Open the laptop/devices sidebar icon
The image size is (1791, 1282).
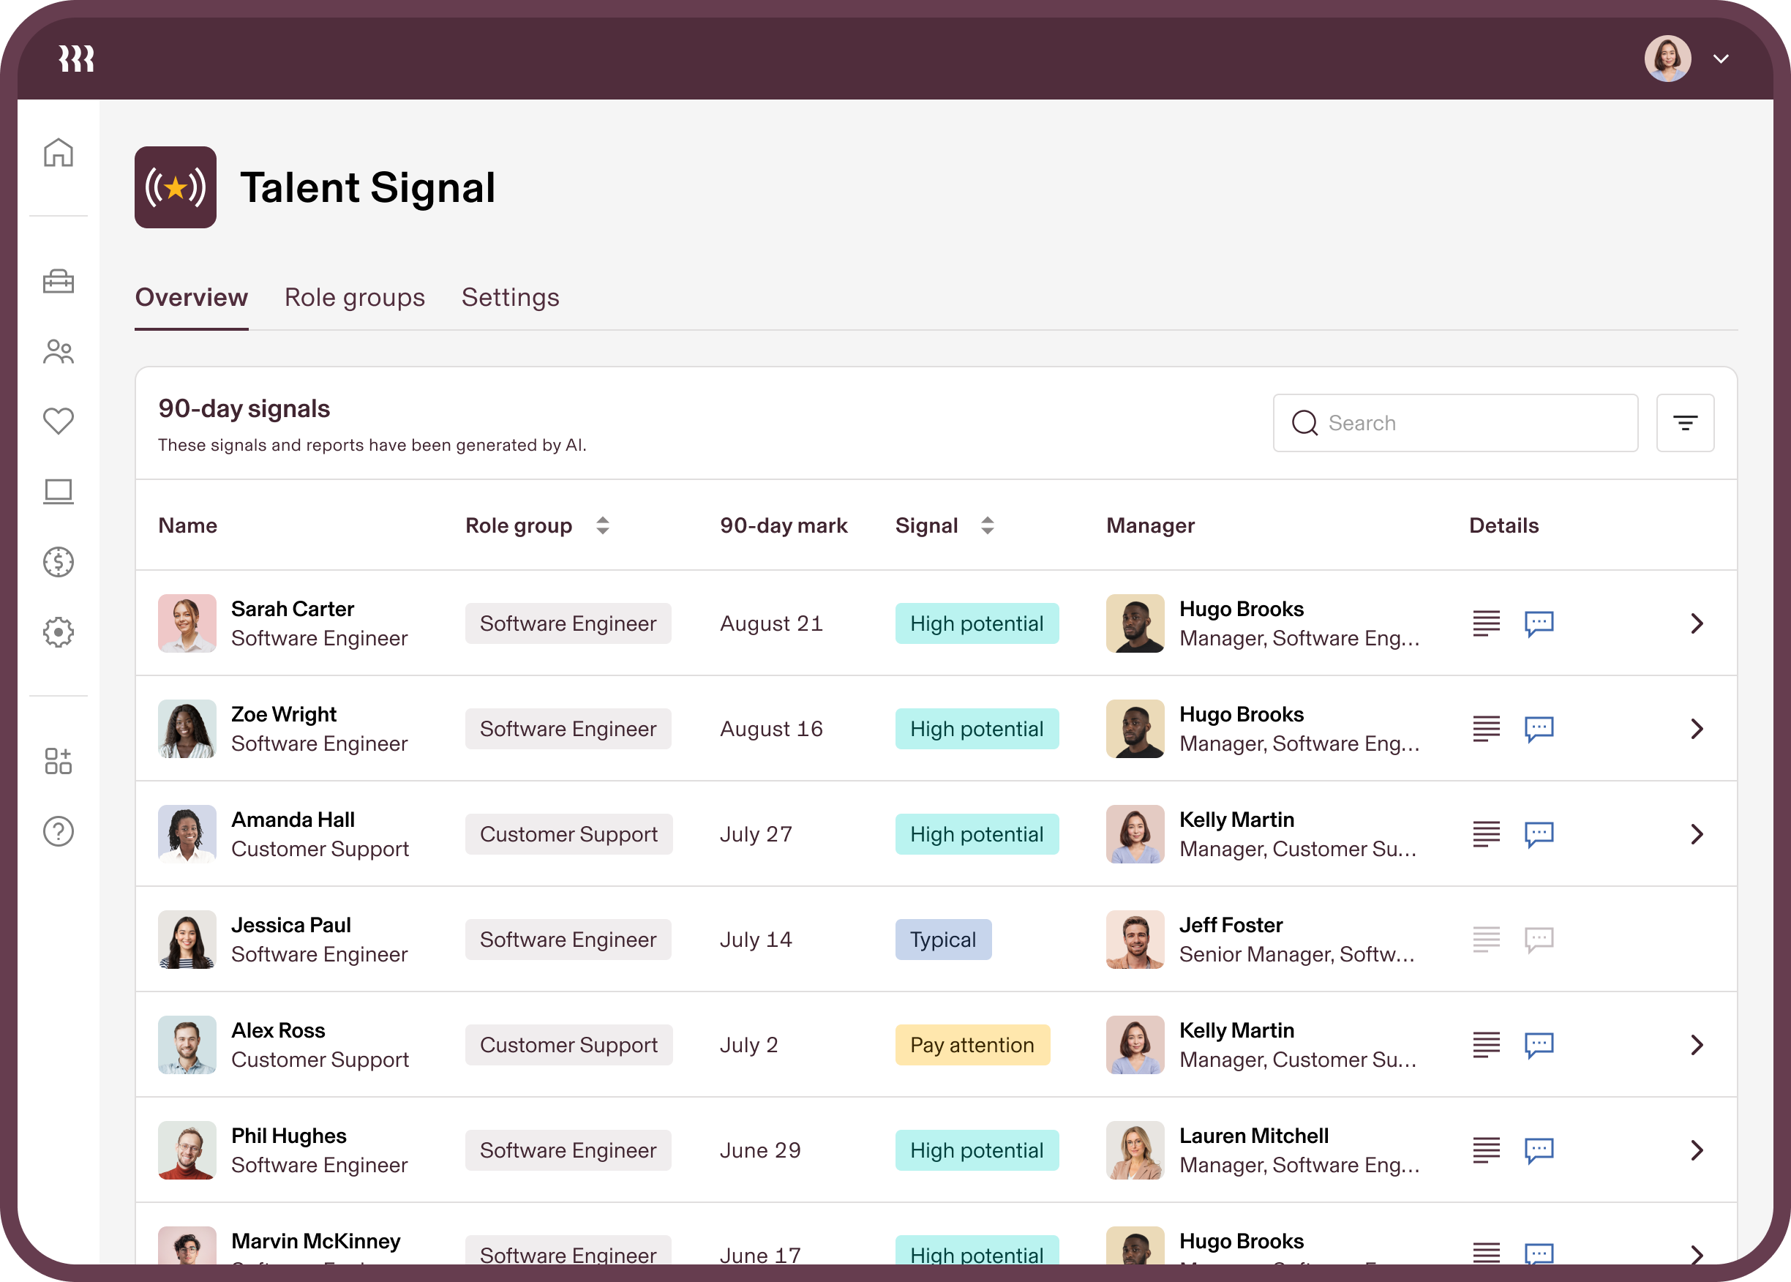tap(59, 492)
